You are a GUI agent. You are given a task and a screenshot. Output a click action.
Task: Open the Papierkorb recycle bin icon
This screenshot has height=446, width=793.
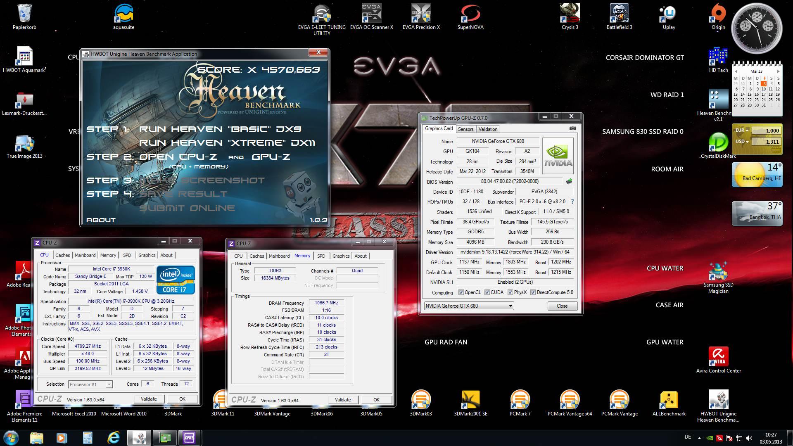click(24, 17)
